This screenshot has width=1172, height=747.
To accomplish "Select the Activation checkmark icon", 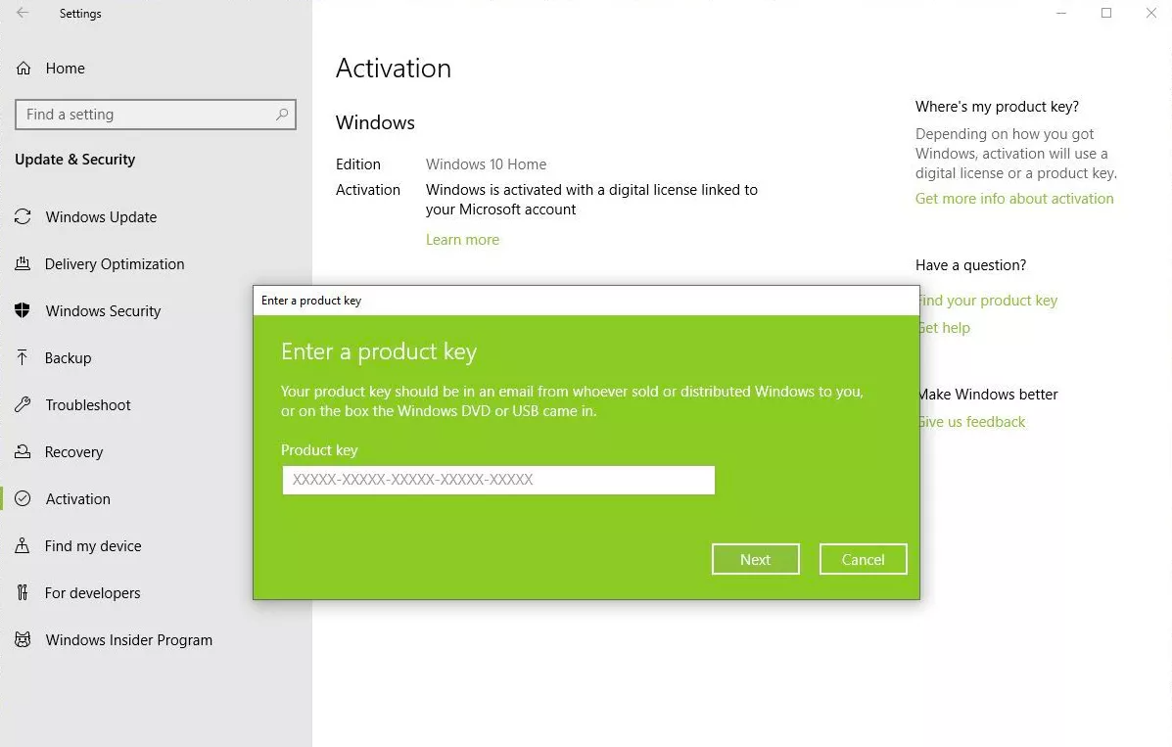I will coord(23,498).
